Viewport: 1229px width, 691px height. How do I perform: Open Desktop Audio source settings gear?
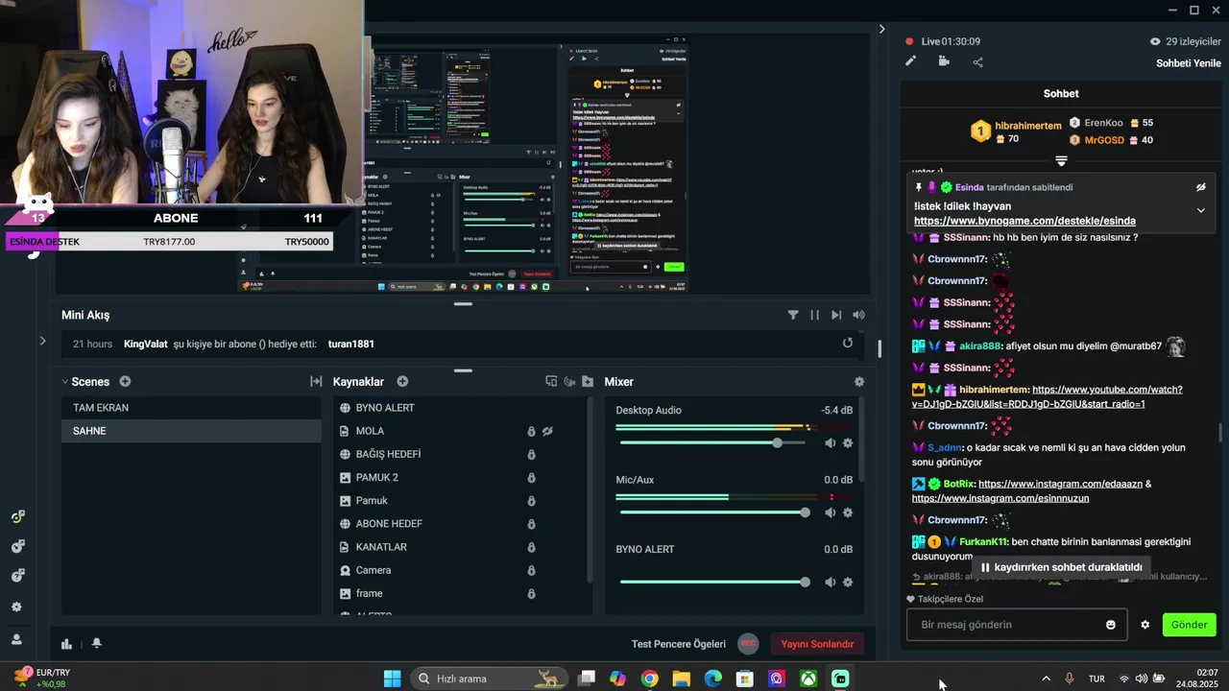(x=848, y=443)
